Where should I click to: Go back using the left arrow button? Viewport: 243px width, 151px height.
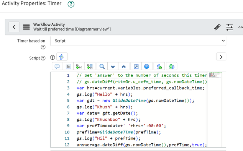tap(14, 27)
